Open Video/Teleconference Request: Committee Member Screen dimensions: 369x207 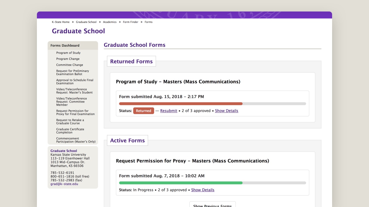(71, 101)
